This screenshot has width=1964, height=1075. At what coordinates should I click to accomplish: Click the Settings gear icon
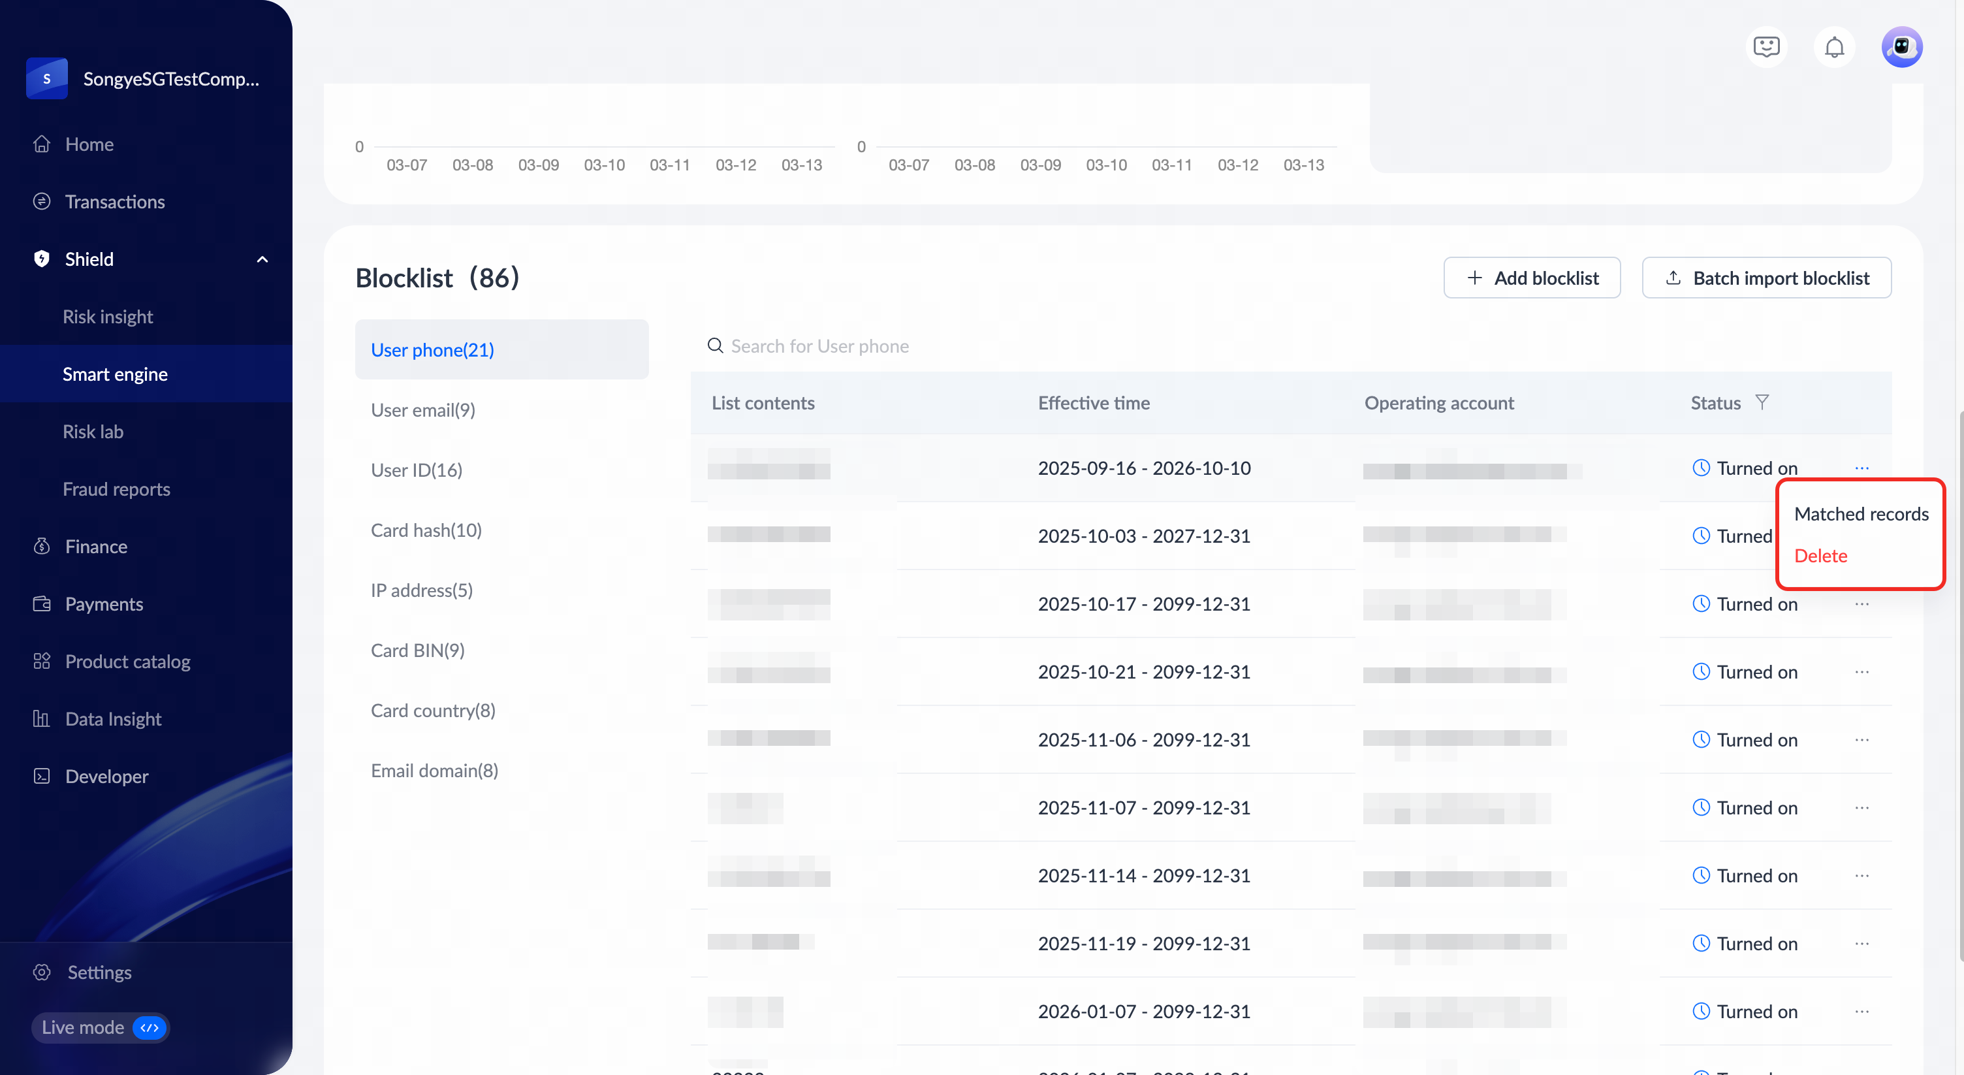pos(42,972)
